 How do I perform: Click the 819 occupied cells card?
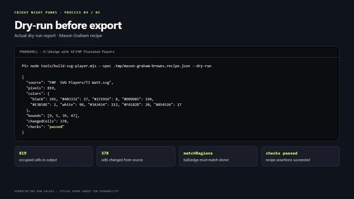point(54,156)
